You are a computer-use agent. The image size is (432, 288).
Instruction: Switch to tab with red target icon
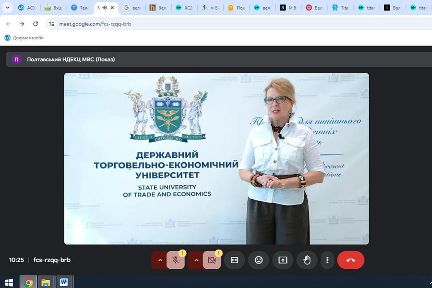coord(315,8)
